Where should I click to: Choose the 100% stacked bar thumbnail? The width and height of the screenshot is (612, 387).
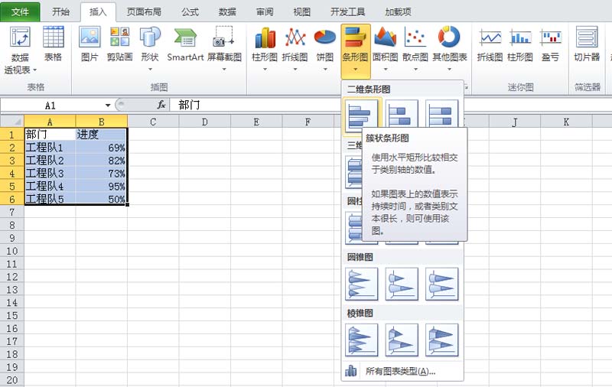441,114
